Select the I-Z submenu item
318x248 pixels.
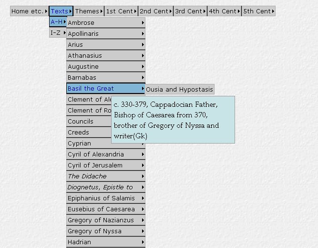58,33
